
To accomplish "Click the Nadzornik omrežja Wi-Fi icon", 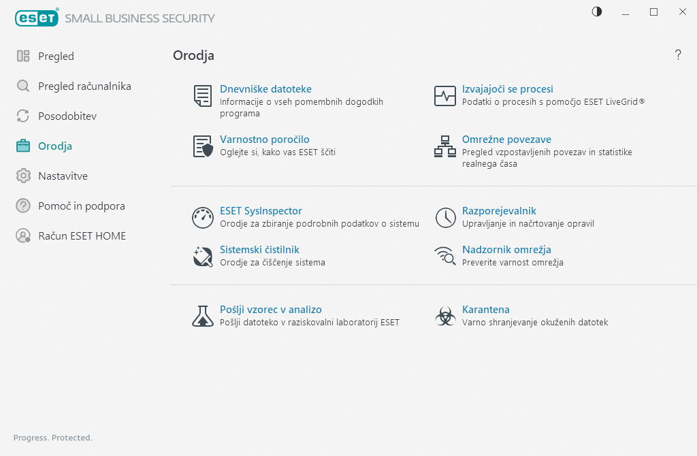I will coord(445,256).
